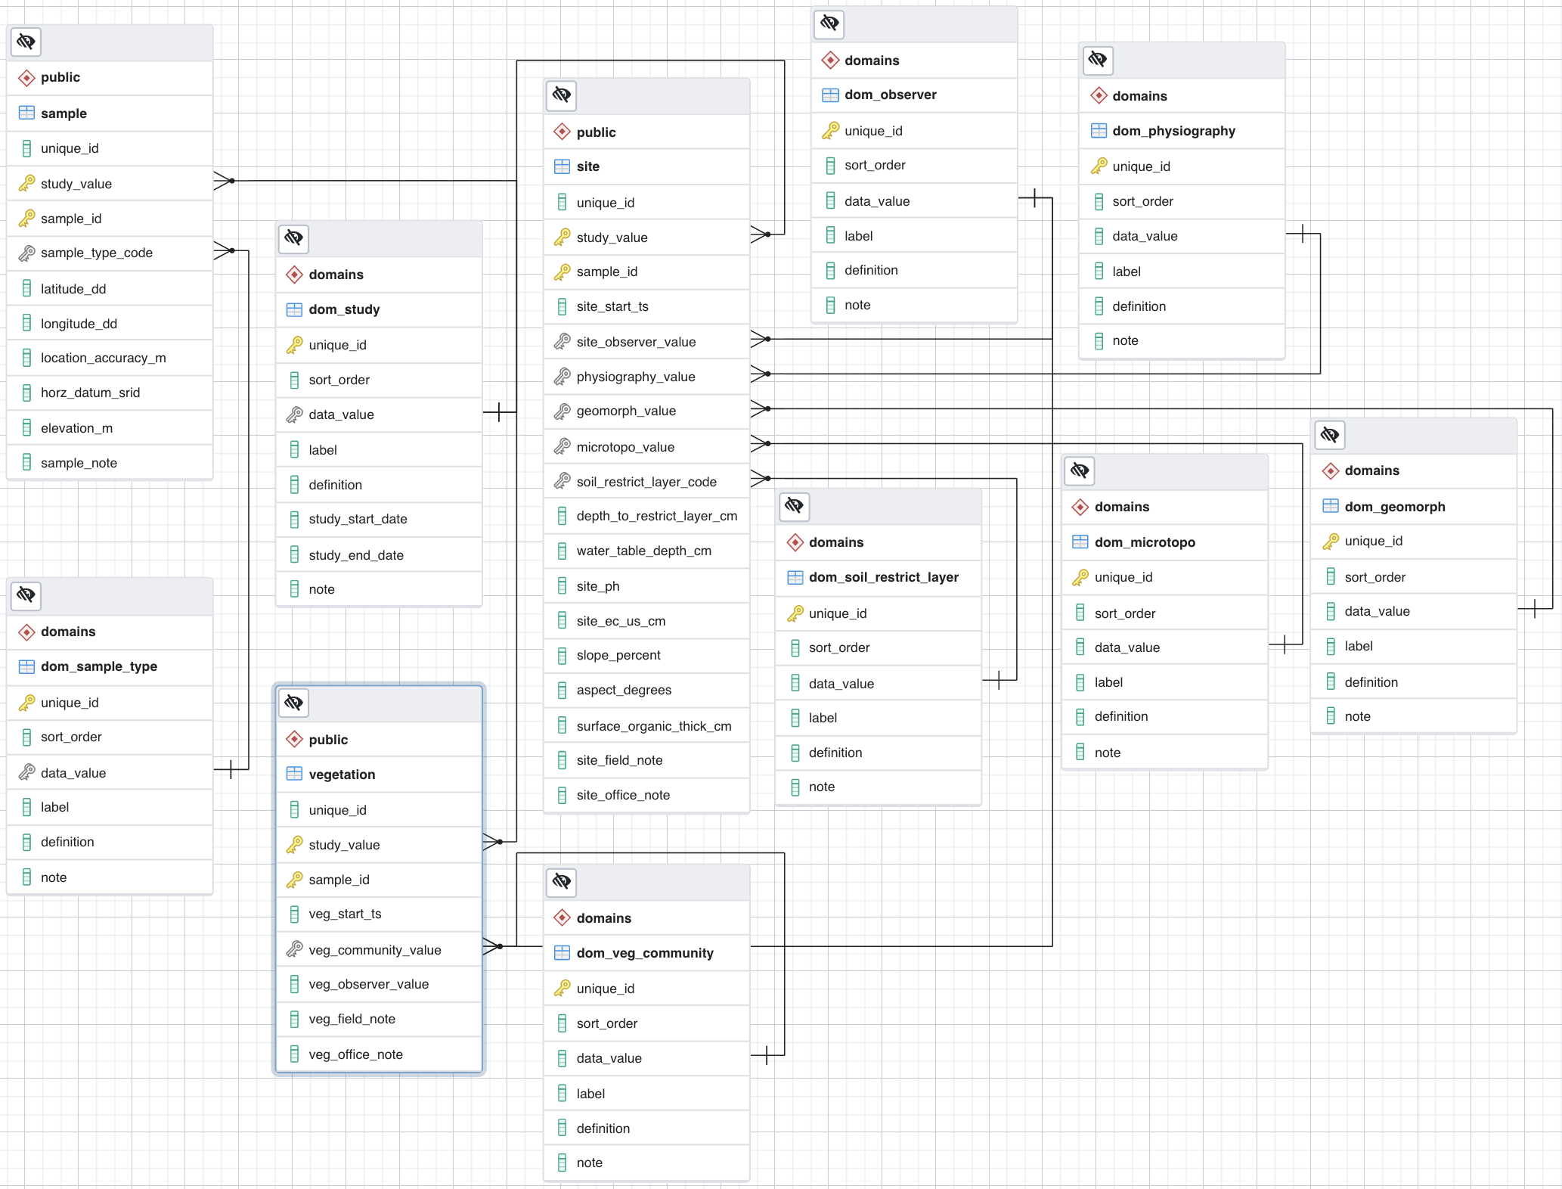
Task: Toggle details visibility on sample table
Action: tap(26, 42)
